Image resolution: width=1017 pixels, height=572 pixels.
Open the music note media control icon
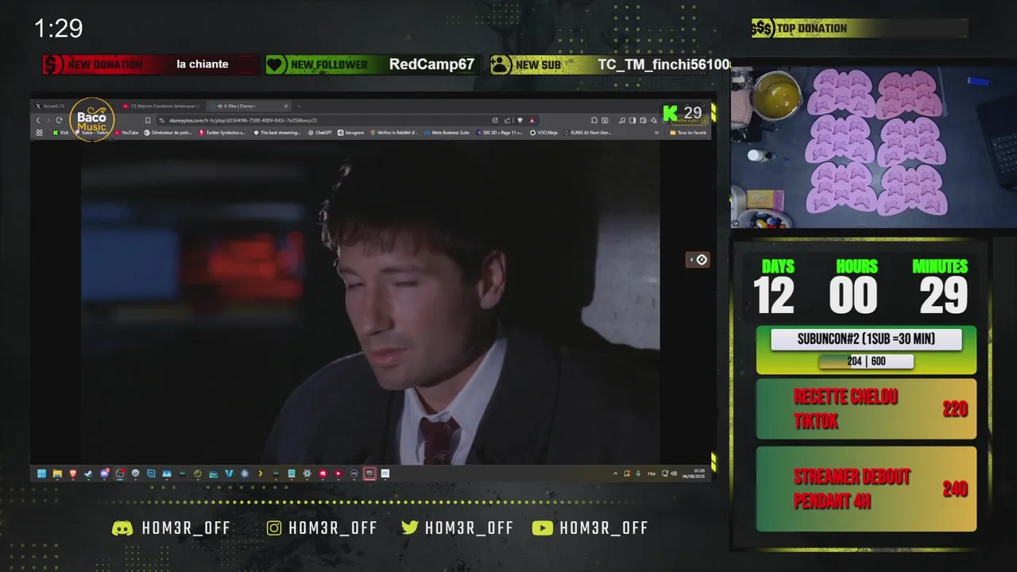pyautogui.click(x=622, y=121)
